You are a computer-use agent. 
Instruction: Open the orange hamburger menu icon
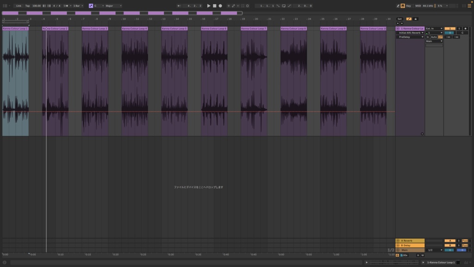click(469, 6)
